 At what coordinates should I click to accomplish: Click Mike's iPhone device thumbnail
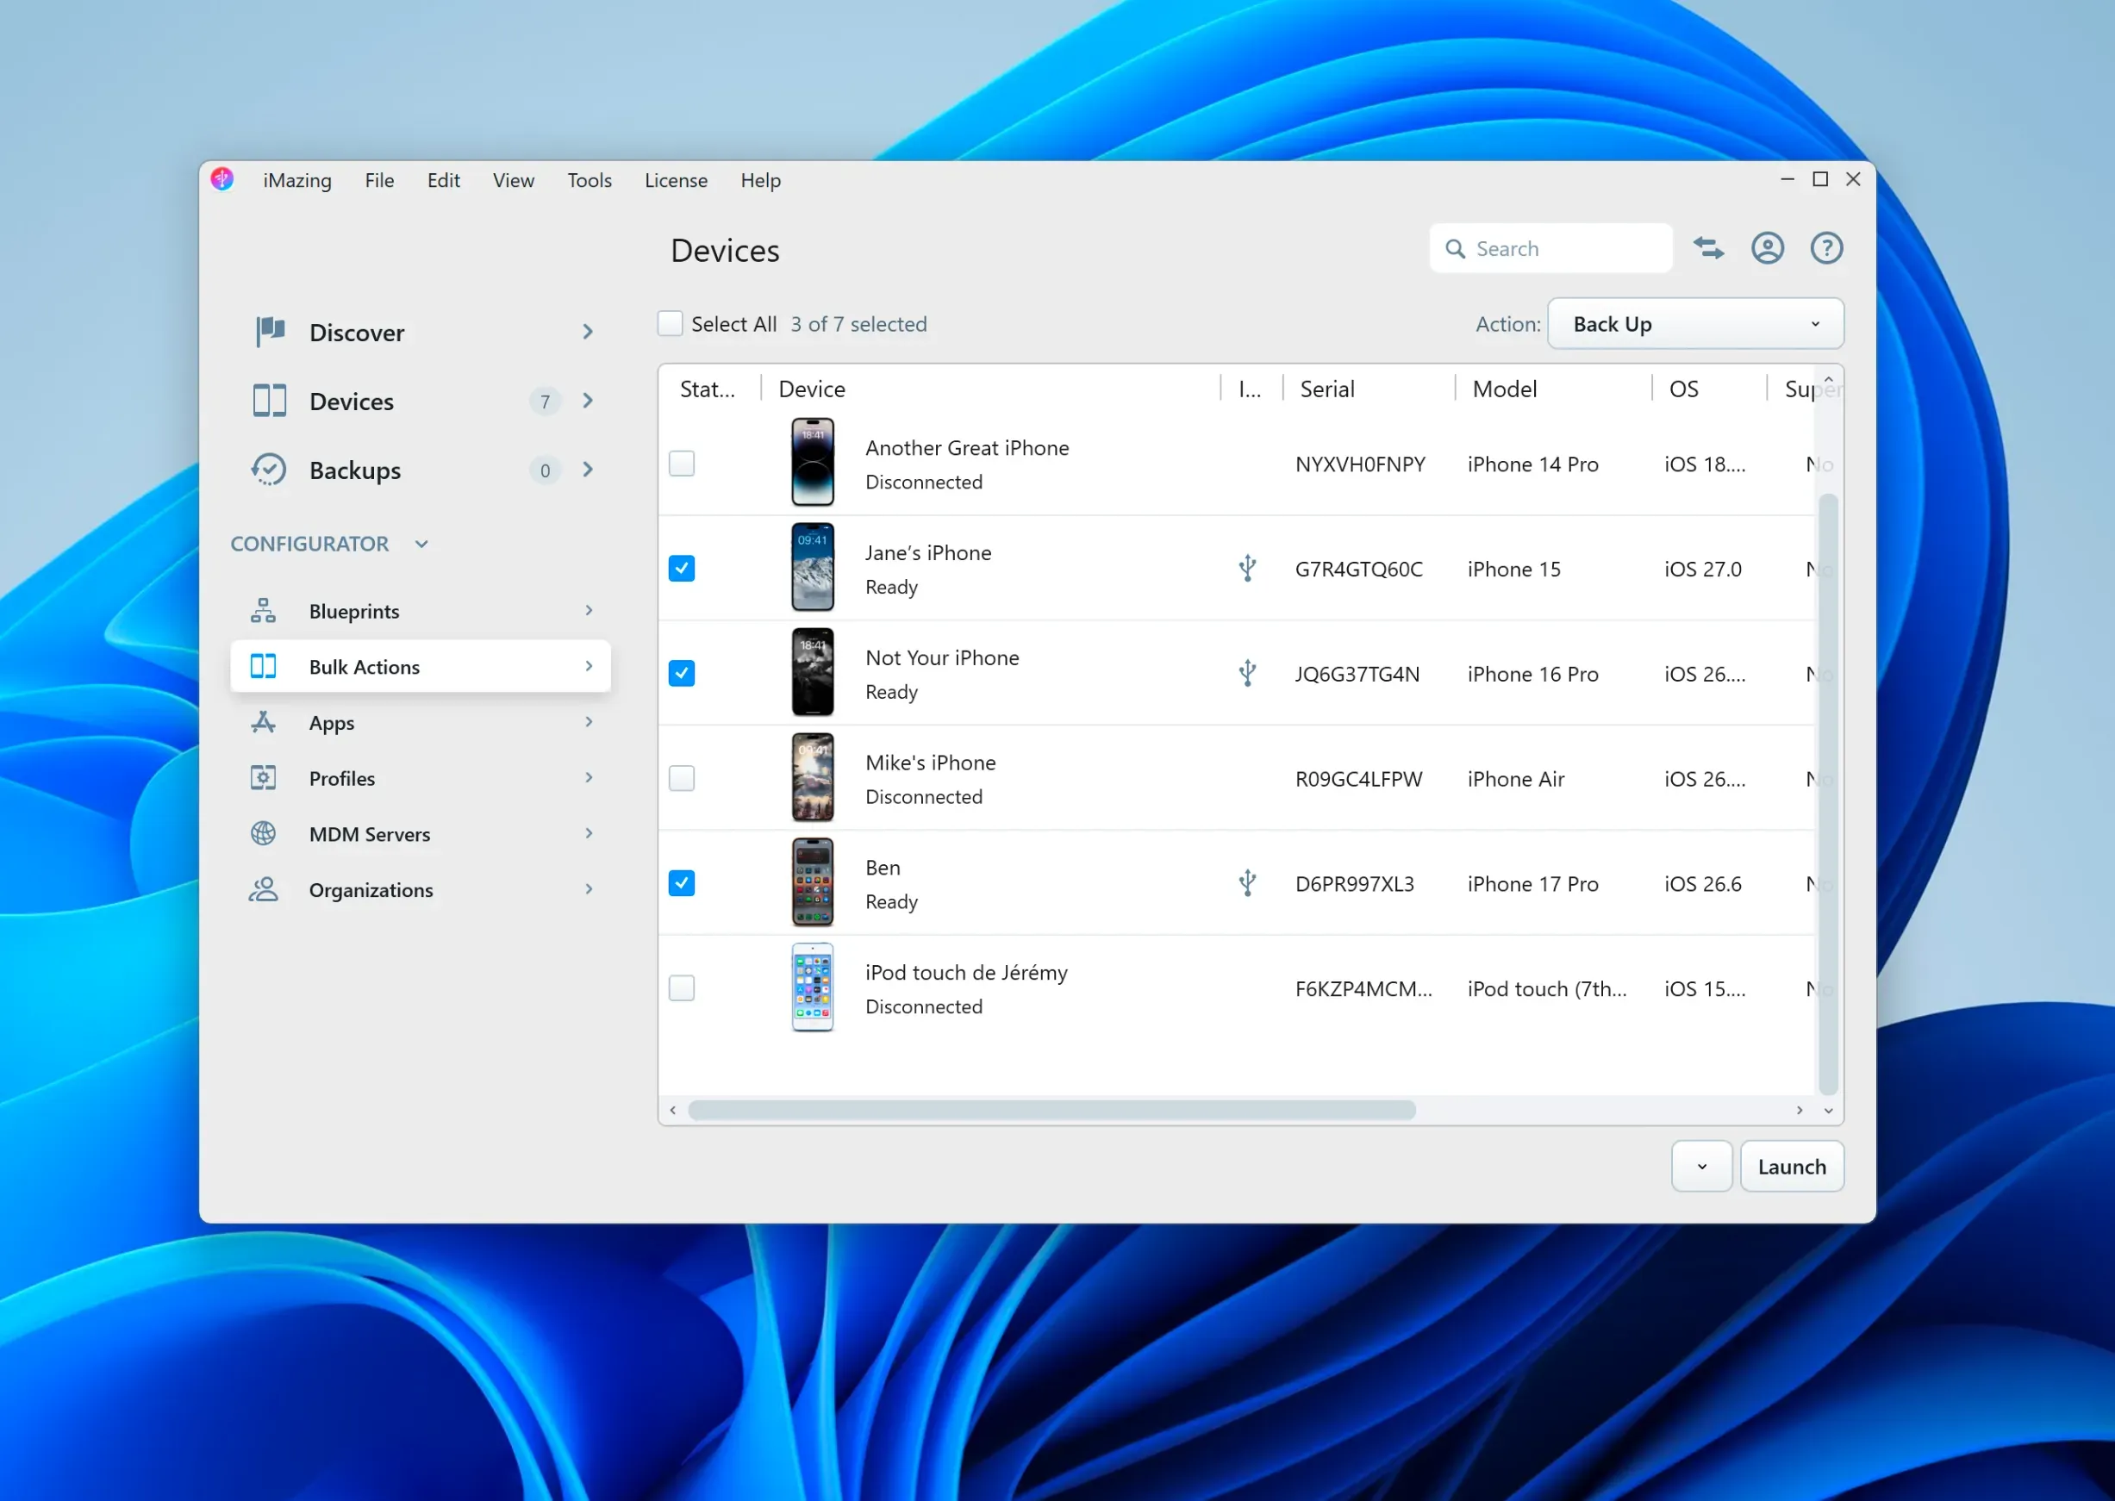(x=813, y=777)
